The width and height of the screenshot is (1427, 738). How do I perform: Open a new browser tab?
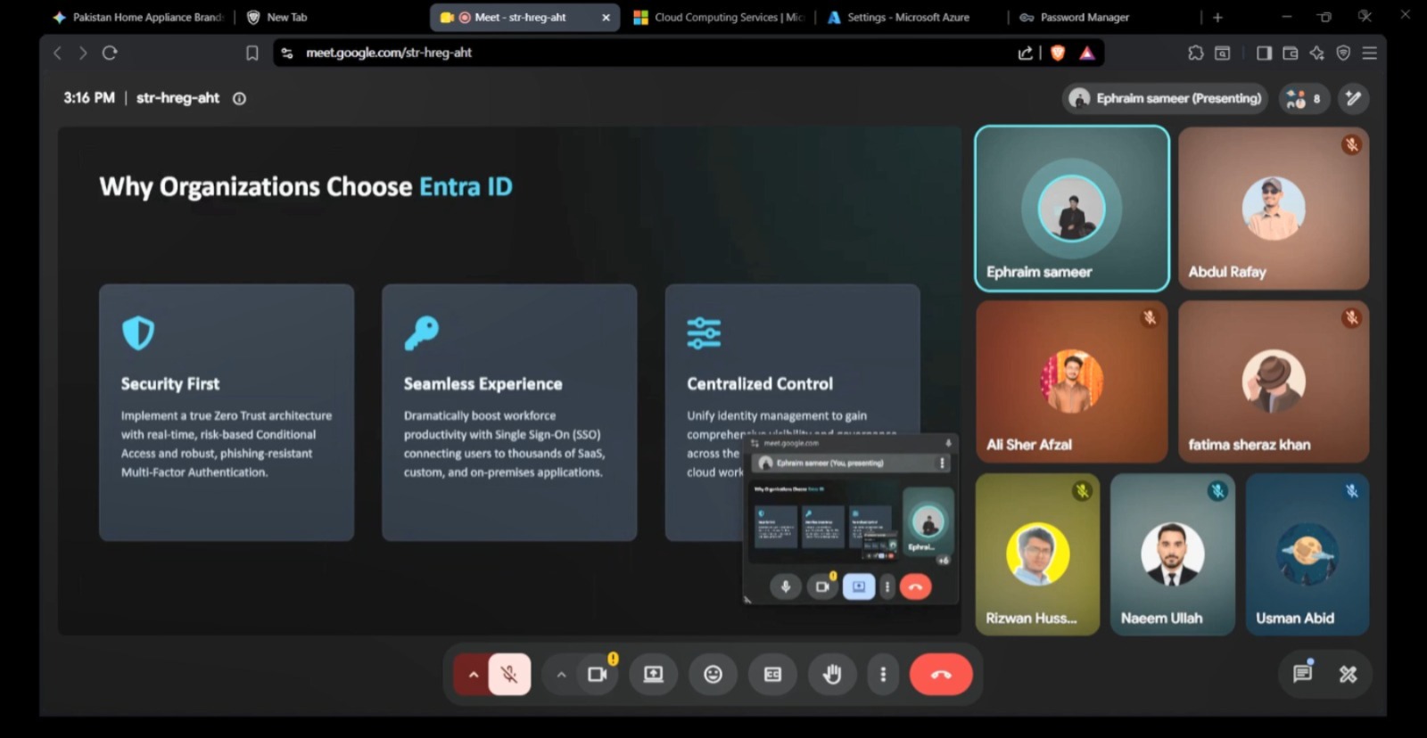point(1217,17)
